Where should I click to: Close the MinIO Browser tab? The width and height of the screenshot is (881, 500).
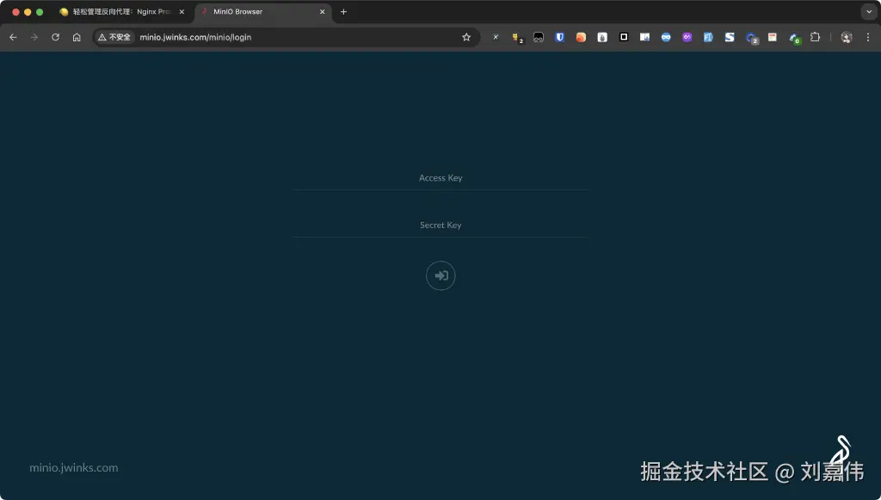click(323, 12)
